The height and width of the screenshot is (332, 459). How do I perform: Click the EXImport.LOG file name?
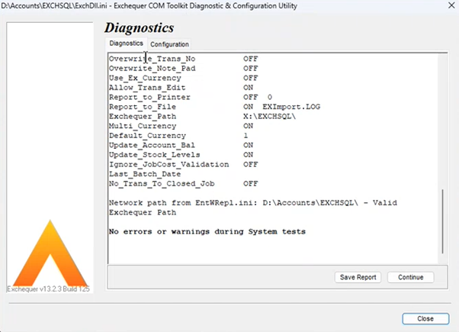click(x=291, y=107)
